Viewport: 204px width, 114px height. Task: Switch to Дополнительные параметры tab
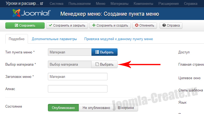54,39
